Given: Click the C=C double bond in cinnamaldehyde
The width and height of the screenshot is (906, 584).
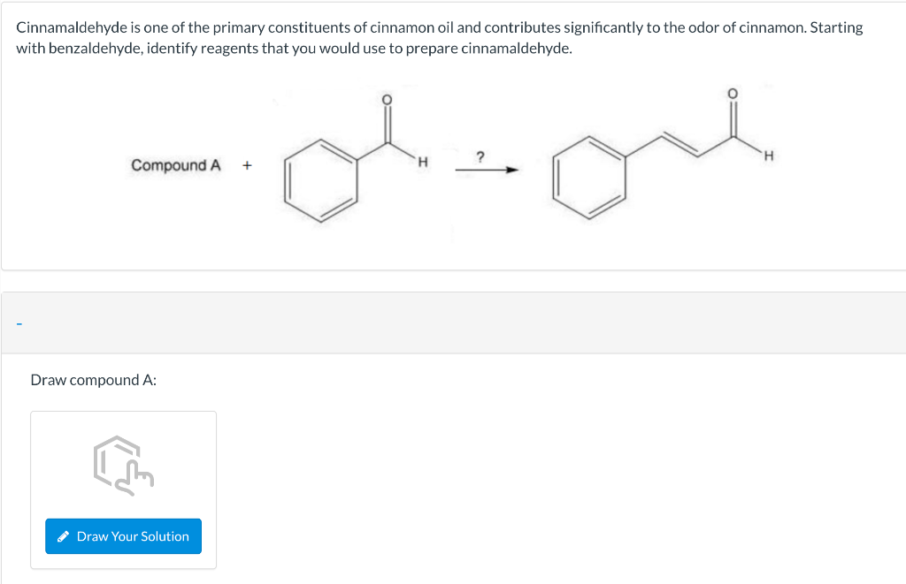Looking at the screenshot, I should tap(679, 144).
